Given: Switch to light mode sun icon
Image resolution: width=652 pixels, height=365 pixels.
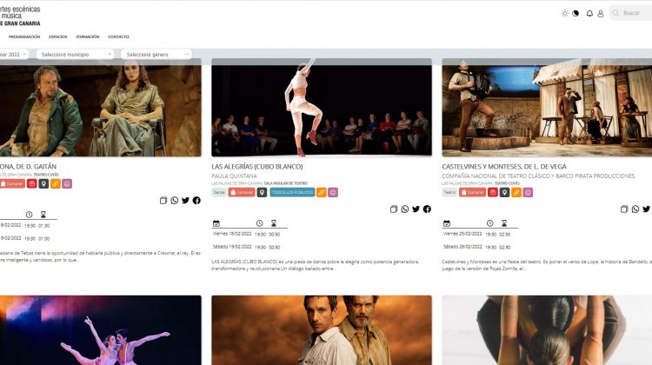Looking at the screenshot, I should [x=565, y=13].
